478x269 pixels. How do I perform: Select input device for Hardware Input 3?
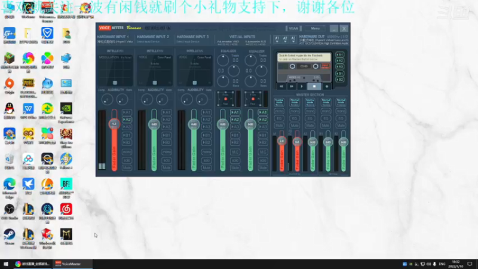[188, 42]
